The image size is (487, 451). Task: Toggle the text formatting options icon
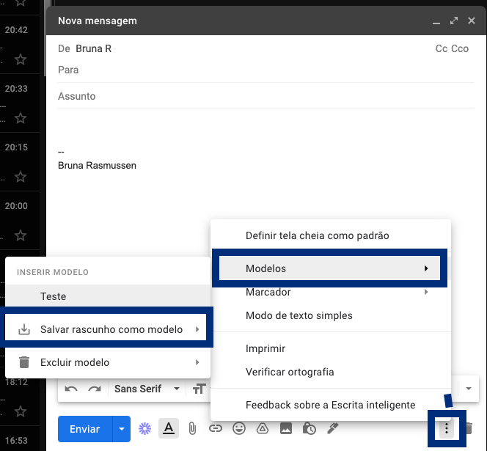tap(169, 428)
